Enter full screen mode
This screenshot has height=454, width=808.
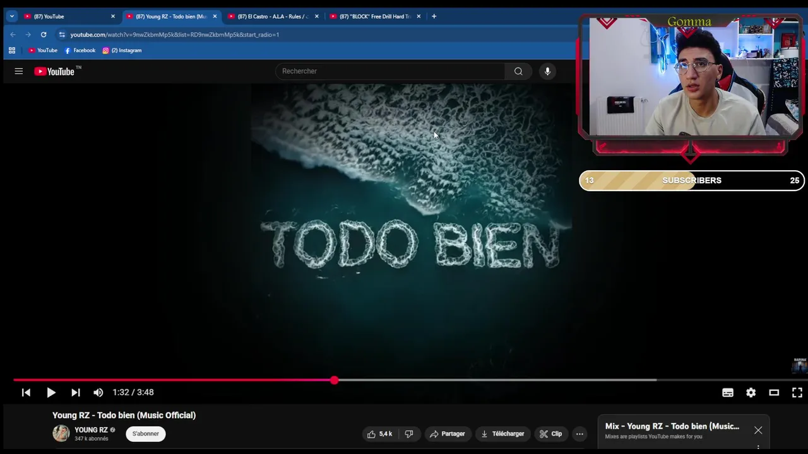tap(797, 392)
